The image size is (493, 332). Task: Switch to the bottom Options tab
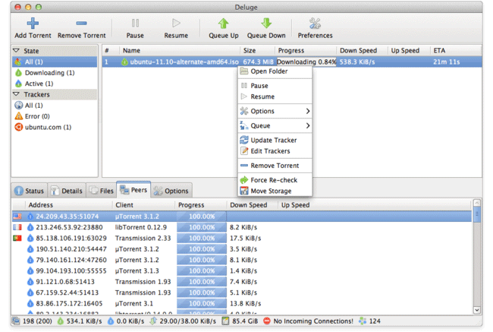click(x=171, y=191)
